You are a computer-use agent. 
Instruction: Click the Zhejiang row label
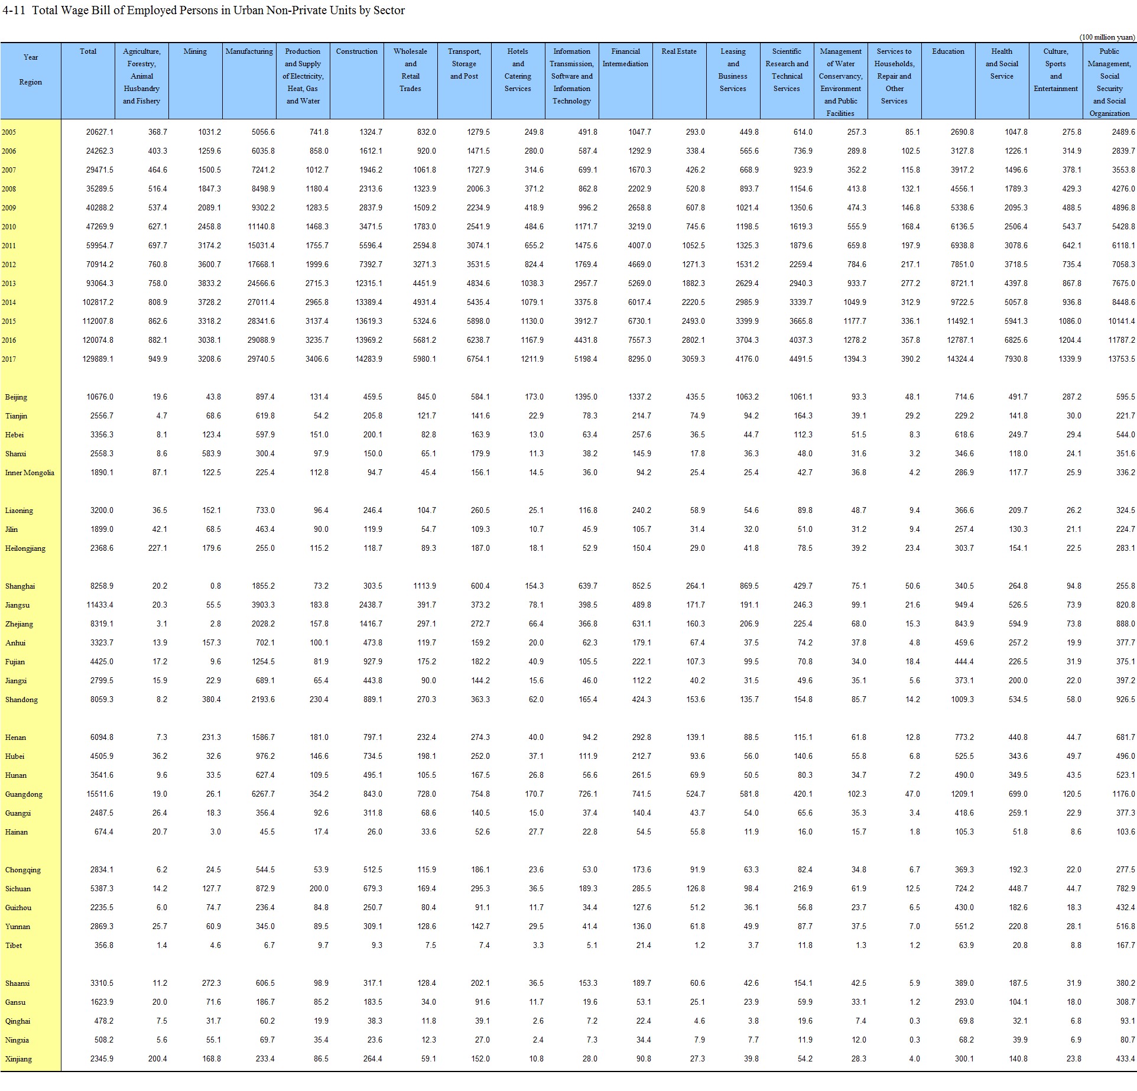(x=19, y=624)
